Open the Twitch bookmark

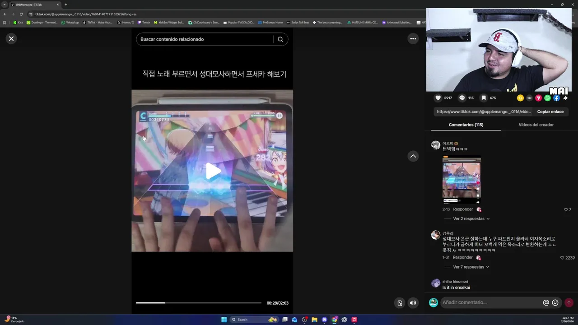[144, 23]
